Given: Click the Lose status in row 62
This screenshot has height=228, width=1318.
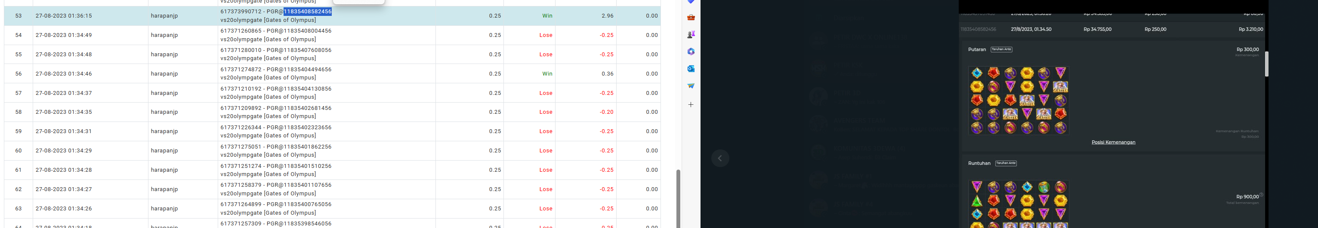Looking at the screenshot, I should point(546,189).
